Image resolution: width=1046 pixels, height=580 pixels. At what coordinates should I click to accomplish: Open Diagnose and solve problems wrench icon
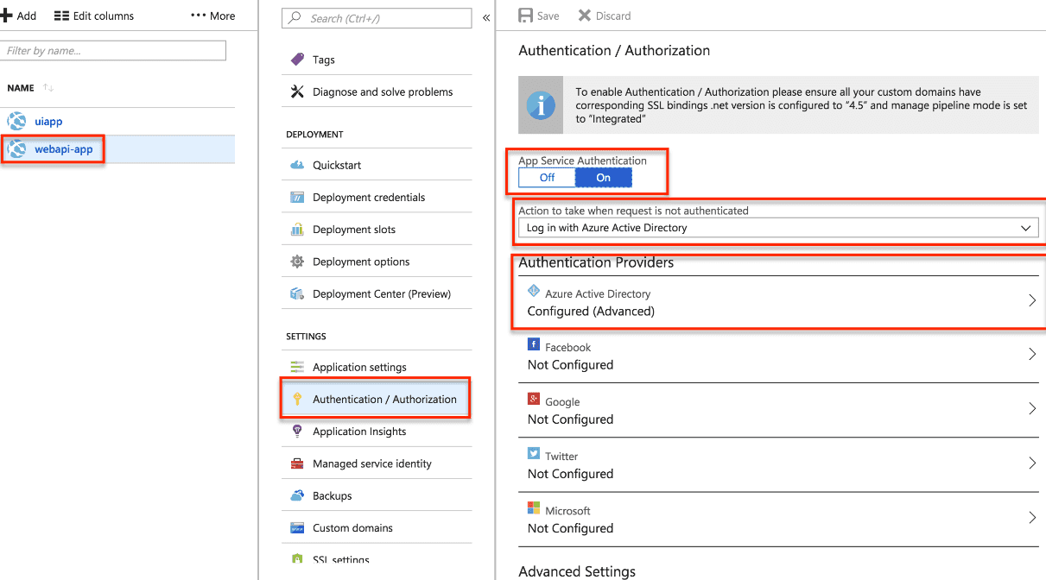coord(297,91)
